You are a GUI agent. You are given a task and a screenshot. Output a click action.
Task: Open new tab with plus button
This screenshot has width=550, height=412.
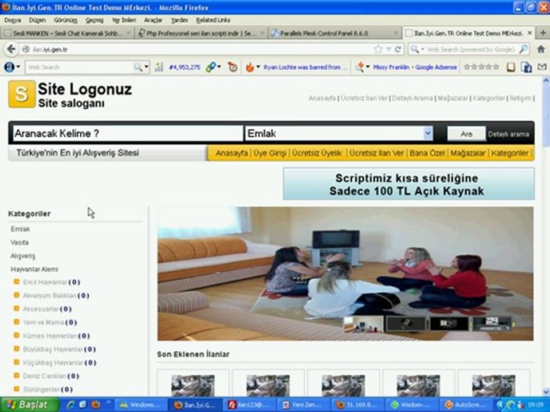(x=543, y=33)
